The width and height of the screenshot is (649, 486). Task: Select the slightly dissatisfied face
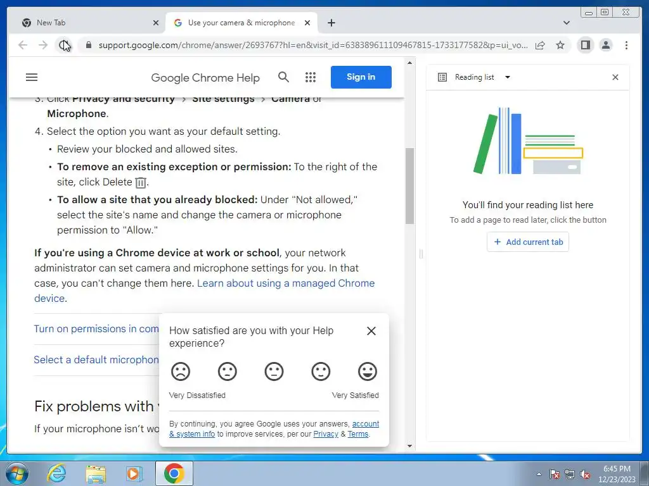[x=228, y=371]
